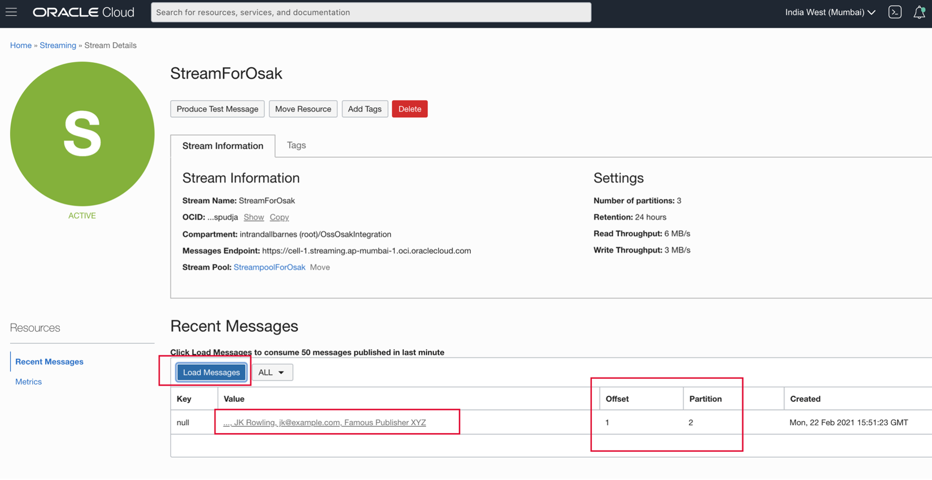Open the hamburger navigation menu

click(x=11, y=12)
